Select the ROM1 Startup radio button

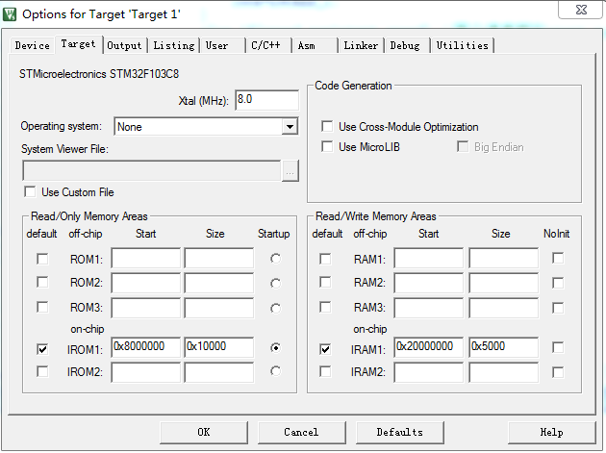pyautogui.click(x=277, y=259)
